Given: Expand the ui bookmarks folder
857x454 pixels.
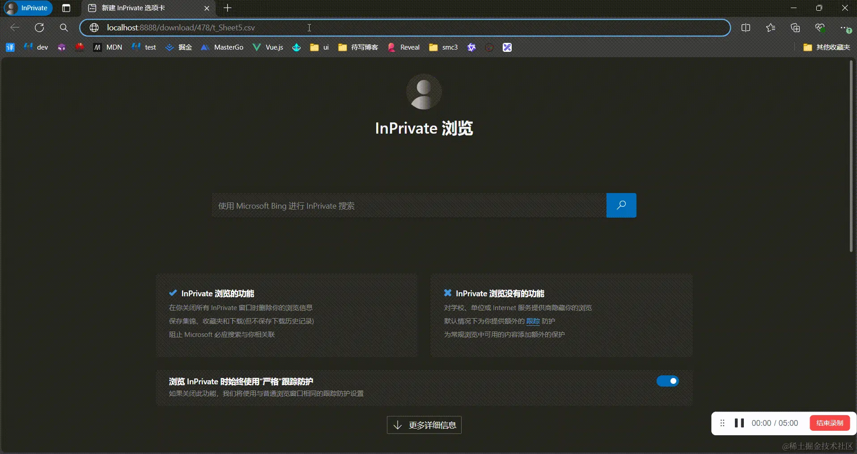Looking at the screenshot, I should (x=319, y=47).
